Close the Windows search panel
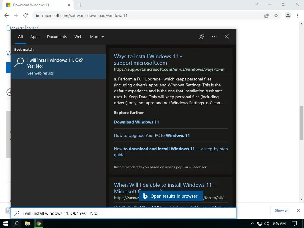 point(227,37)
